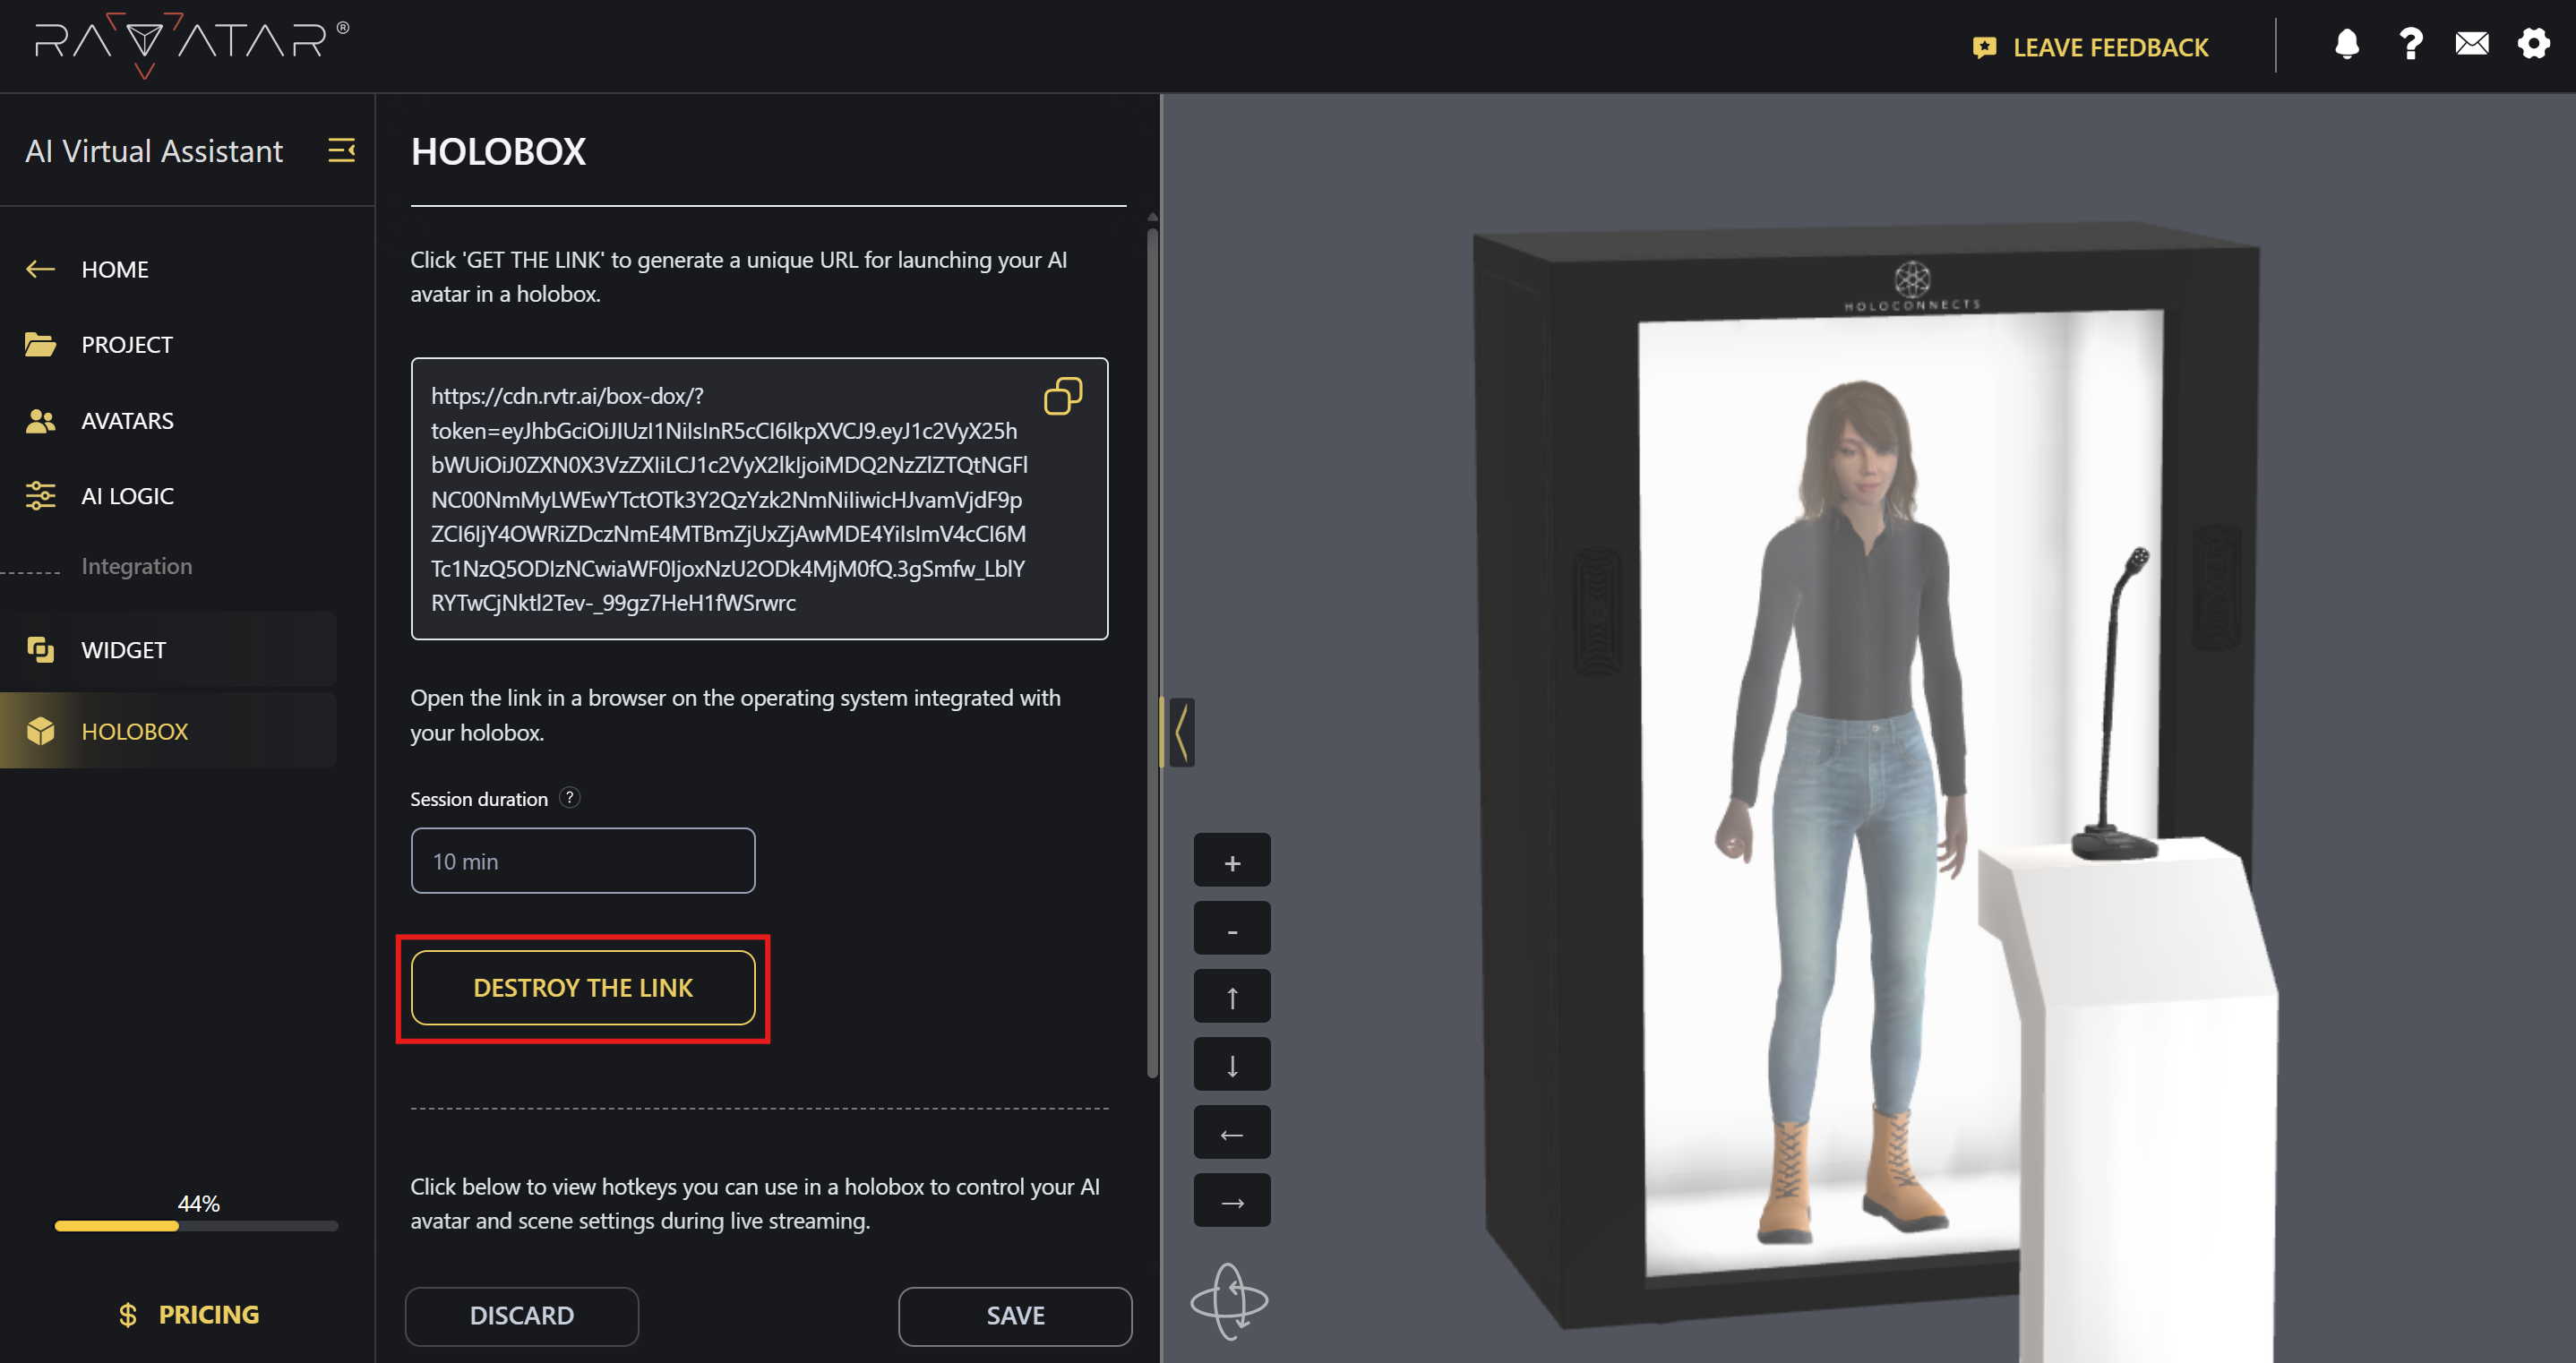Collapse the settings panel with side chevron

coord(1182,733)
